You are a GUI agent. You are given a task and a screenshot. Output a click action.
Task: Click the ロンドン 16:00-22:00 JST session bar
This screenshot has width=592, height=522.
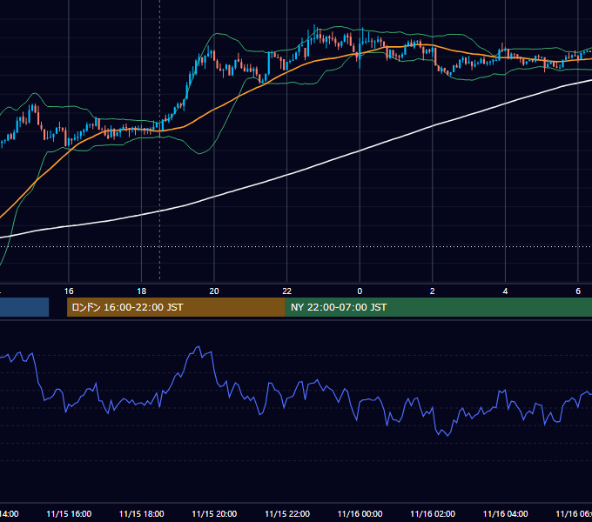click(x=176, y=307)
